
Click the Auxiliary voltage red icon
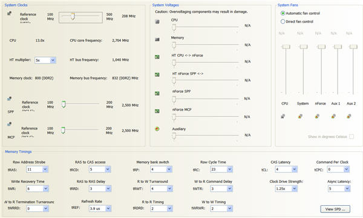tap(157, 129)
